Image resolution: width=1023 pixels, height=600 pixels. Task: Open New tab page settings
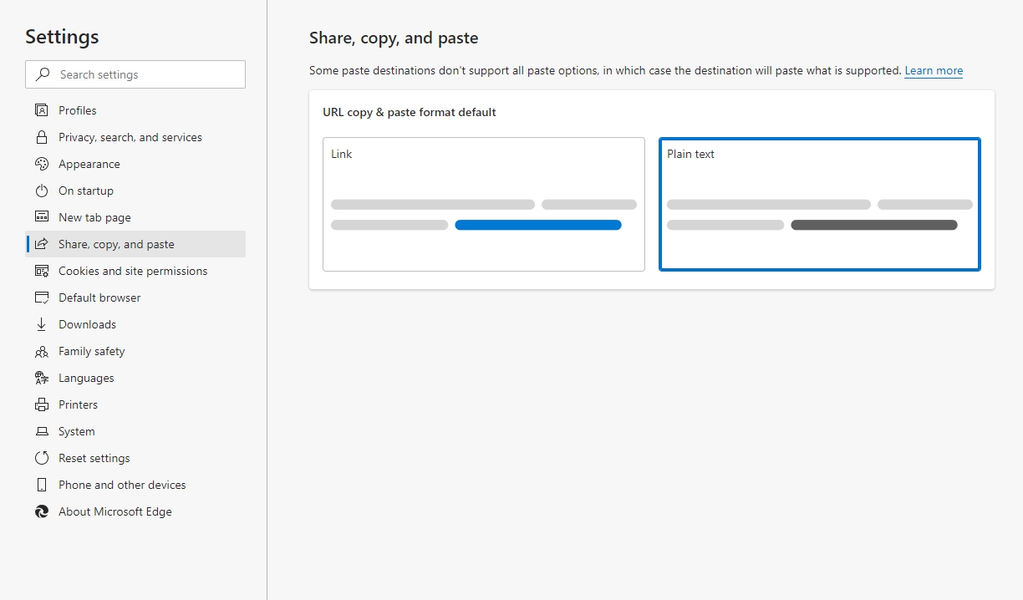click(x=94, y=217)
